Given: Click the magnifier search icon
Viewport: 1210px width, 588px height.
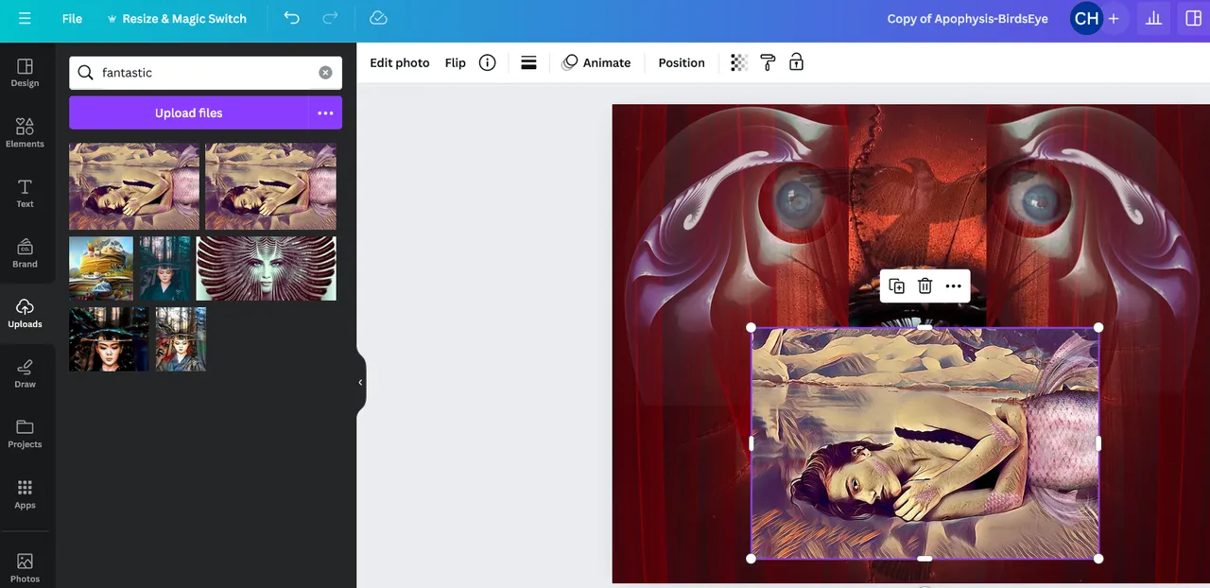Looking at the screenshot, I should (x=85, y=73).
